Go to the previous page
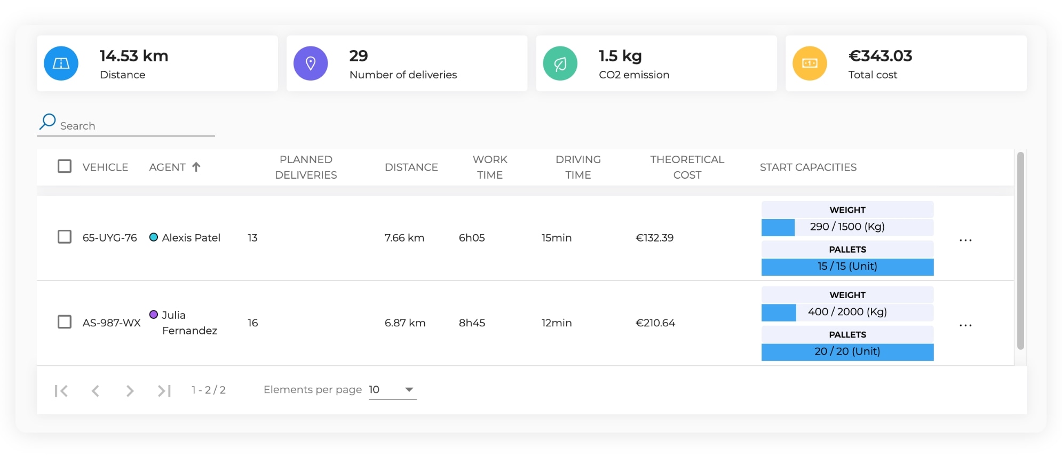This screenshot has height=457, width=1062. [96, 391]
